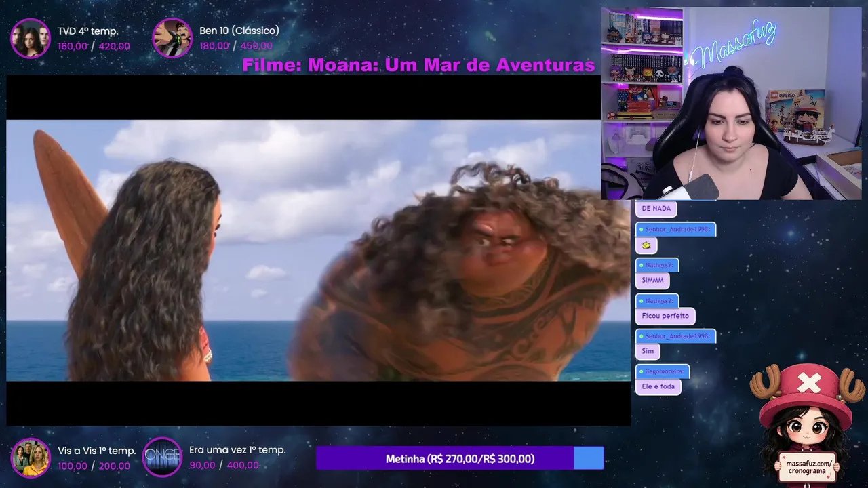Click the 'Sim' chat message
This screenshot has height=488, width=868.
tap(648, 351)
